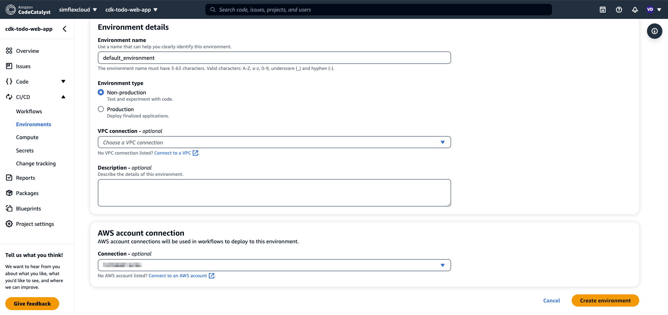The height and width of the screenshot is (315, 668).
Task: Go to Workflows in sidebar
Action: [x=29, y=111]
